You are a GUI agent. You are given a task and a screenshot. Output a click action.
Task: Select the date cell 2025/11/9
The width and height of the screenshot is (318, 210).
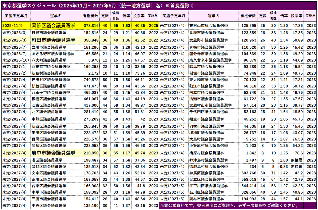[x=16, y=25]
